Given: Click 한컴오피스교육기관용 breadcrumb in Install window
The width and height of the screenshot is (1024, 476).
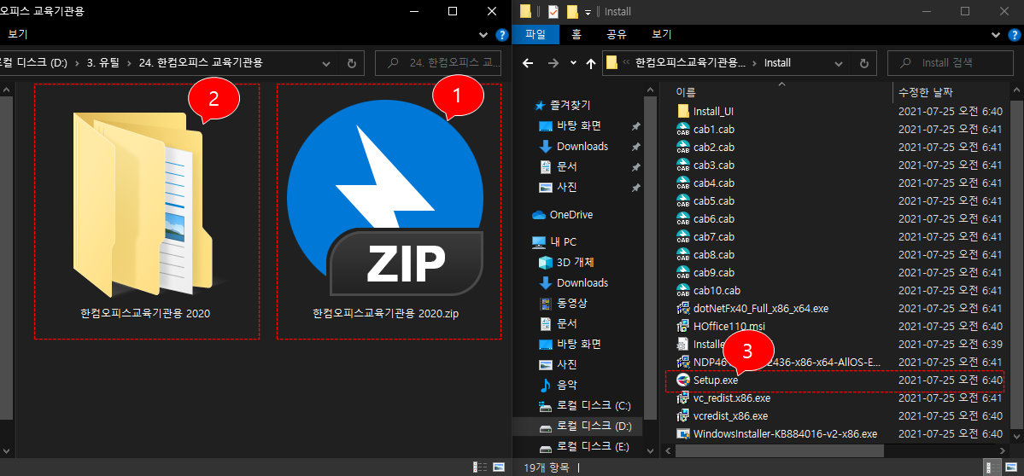Looking at the screenshot, I should [x=690, y=63].
